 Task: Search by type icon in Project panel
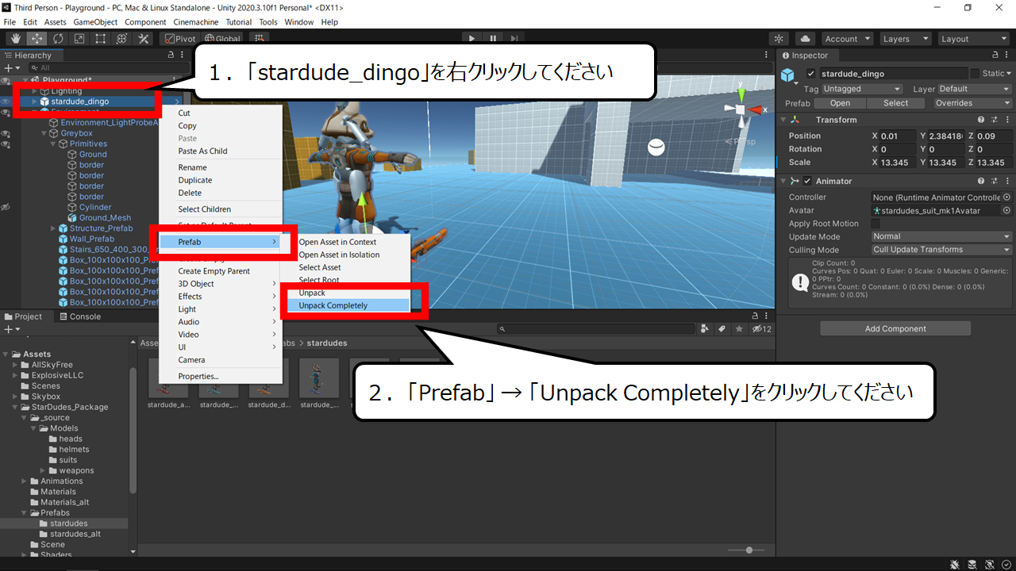tap(705, 328)
